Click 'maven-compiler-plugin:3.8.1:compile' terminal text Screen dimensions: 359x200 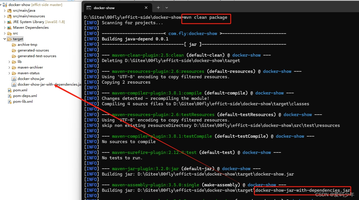coord(157,93)
